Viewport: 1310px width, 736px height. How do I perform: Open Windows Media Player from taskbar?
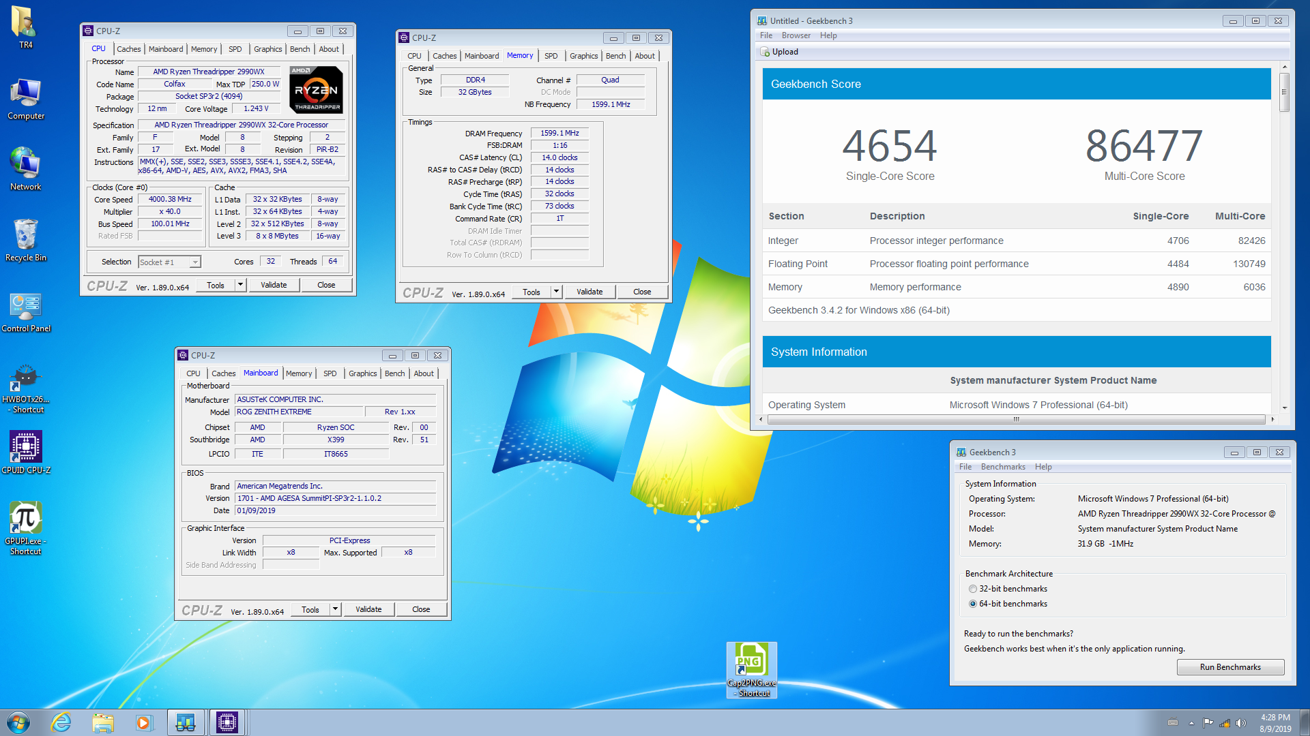pyautogui.click(x=143, y=722)
